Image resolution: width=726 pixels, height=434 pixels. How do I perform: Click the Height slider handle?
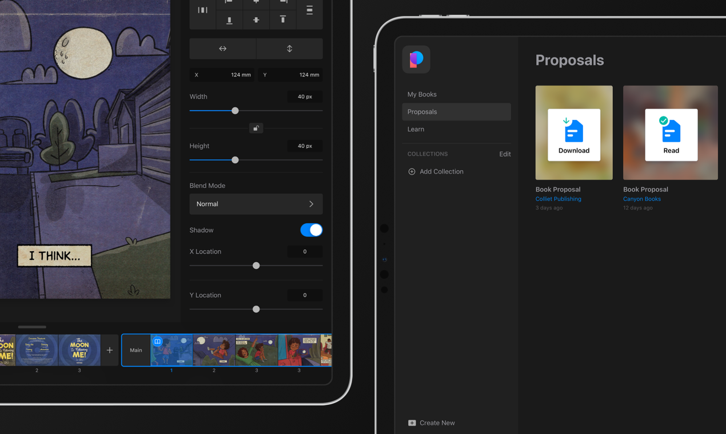(x=235, y=160)
